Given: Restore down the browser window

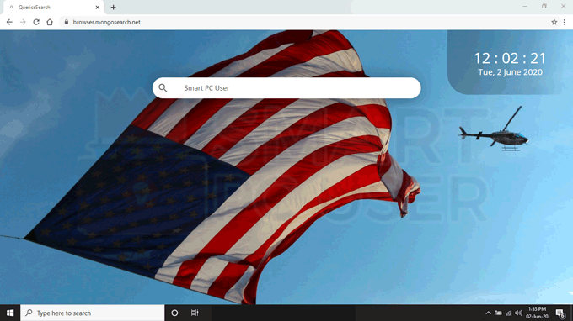Looking at the screenshot, I should click(544, 6).
